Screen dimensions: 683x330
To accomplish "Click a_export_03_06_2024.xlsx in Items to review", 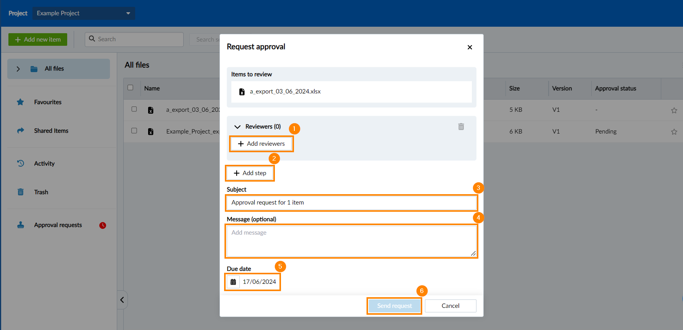I will pyautogui.click(x=285, y=92).
